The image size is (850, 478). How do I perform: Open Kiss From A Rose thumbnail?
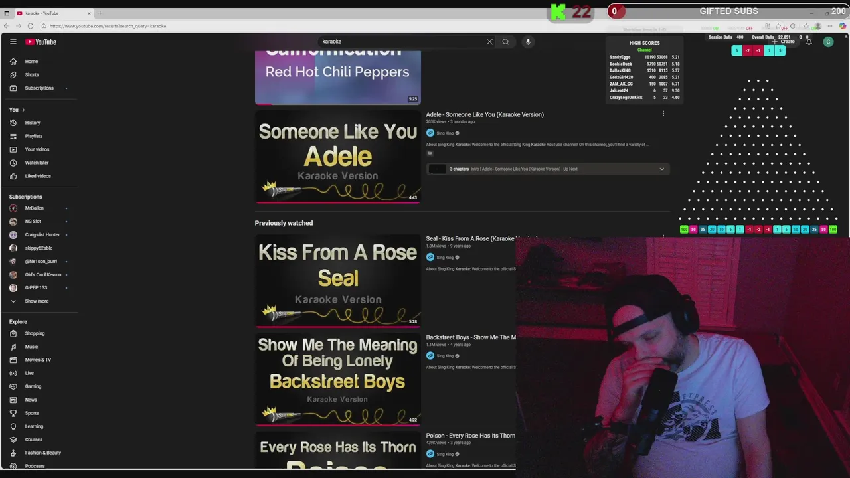pos(337,281)
